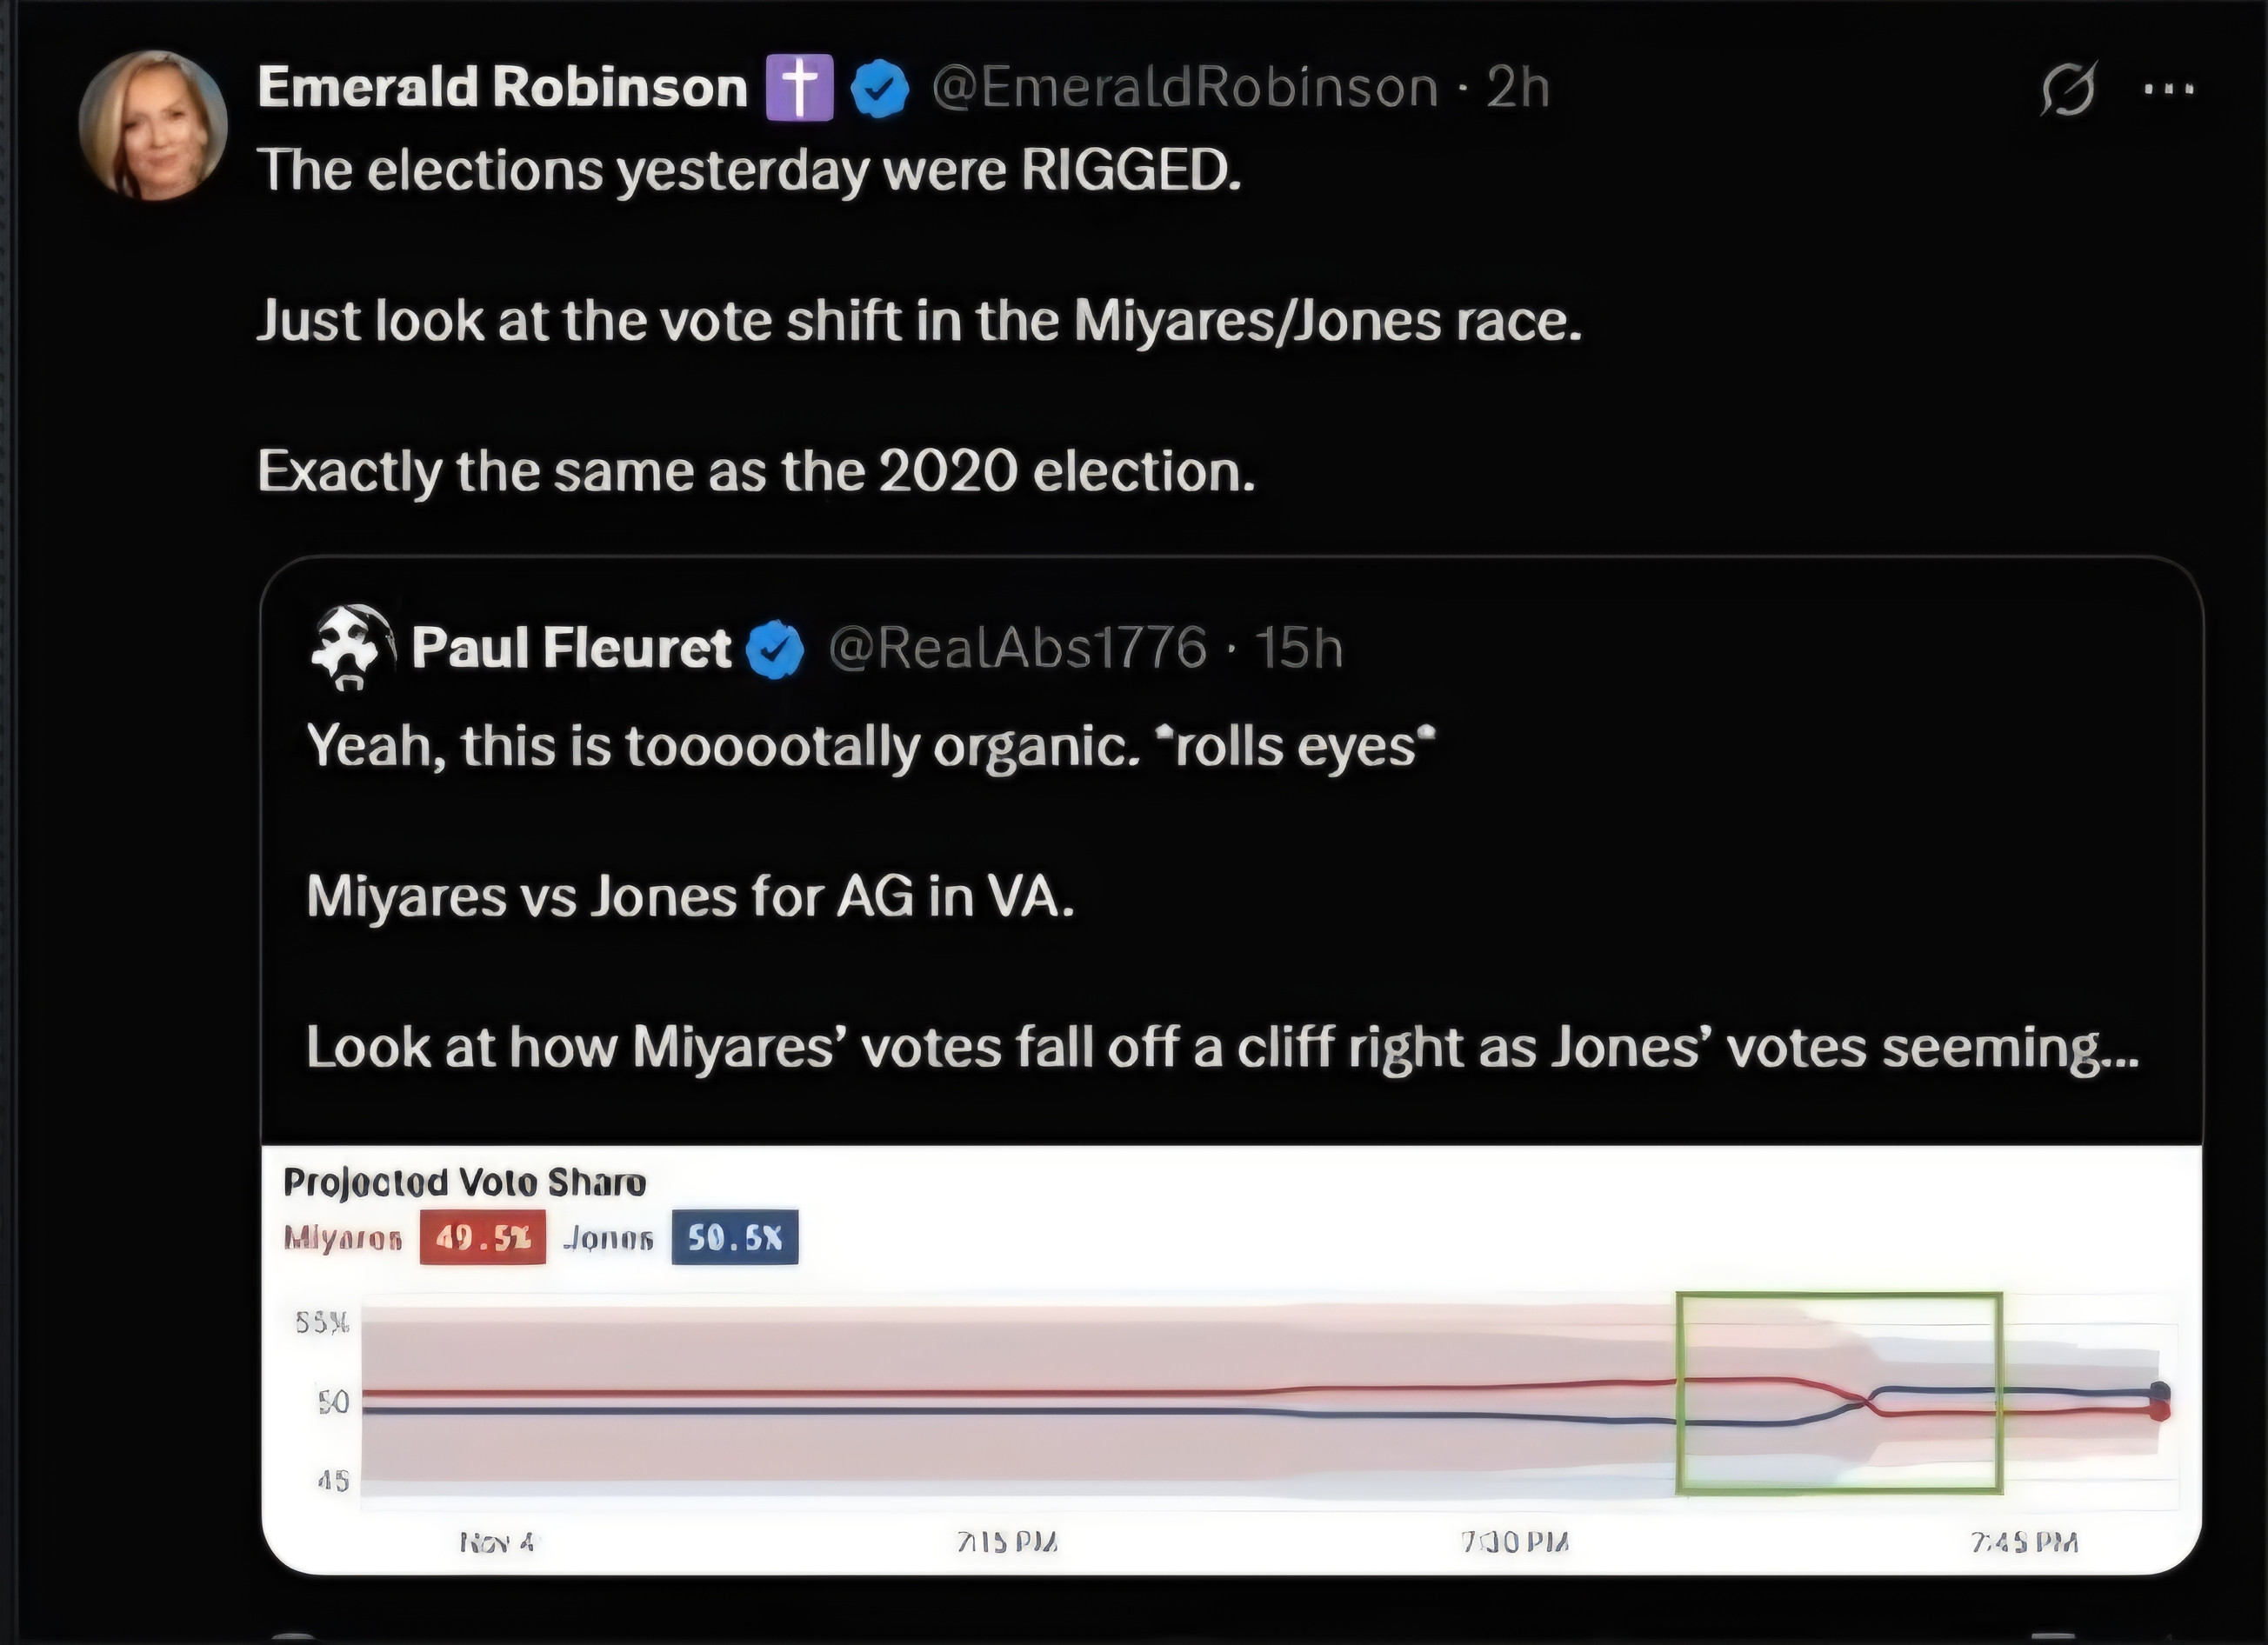Click the Grok slashed-circle icon

(2067, 88)
